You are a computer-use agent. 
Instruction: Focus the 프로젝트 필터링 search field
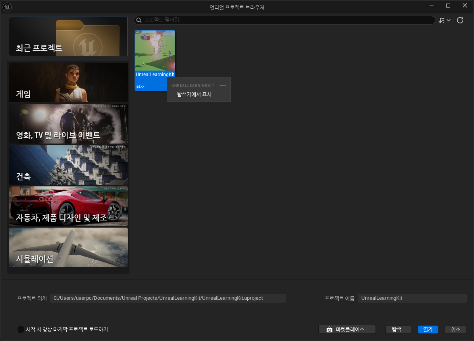tap(285, 20)
